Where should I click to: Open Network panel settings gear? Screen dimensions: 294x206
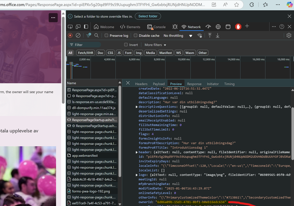tap(289, 35)
